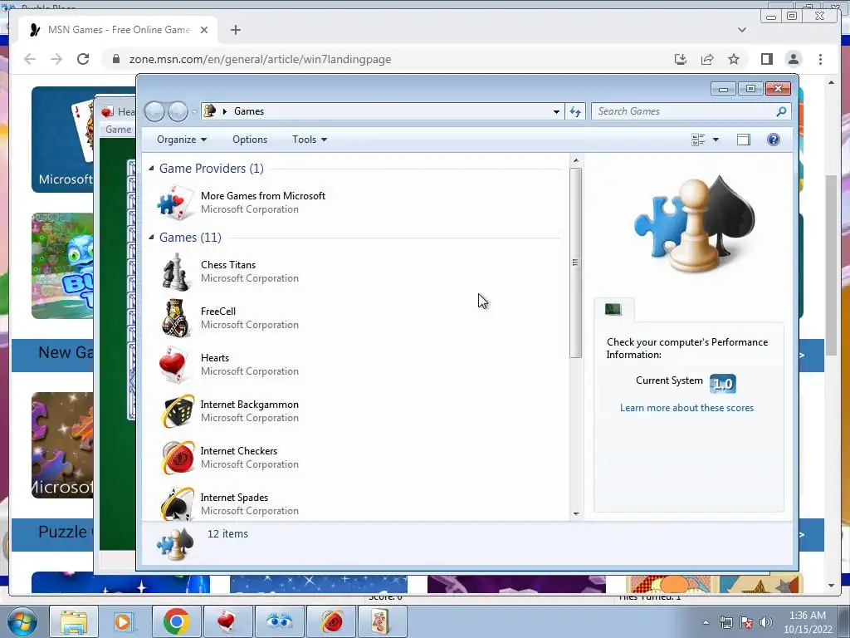Show the preview pane icon
850x638 pixels.
(743, 140)
